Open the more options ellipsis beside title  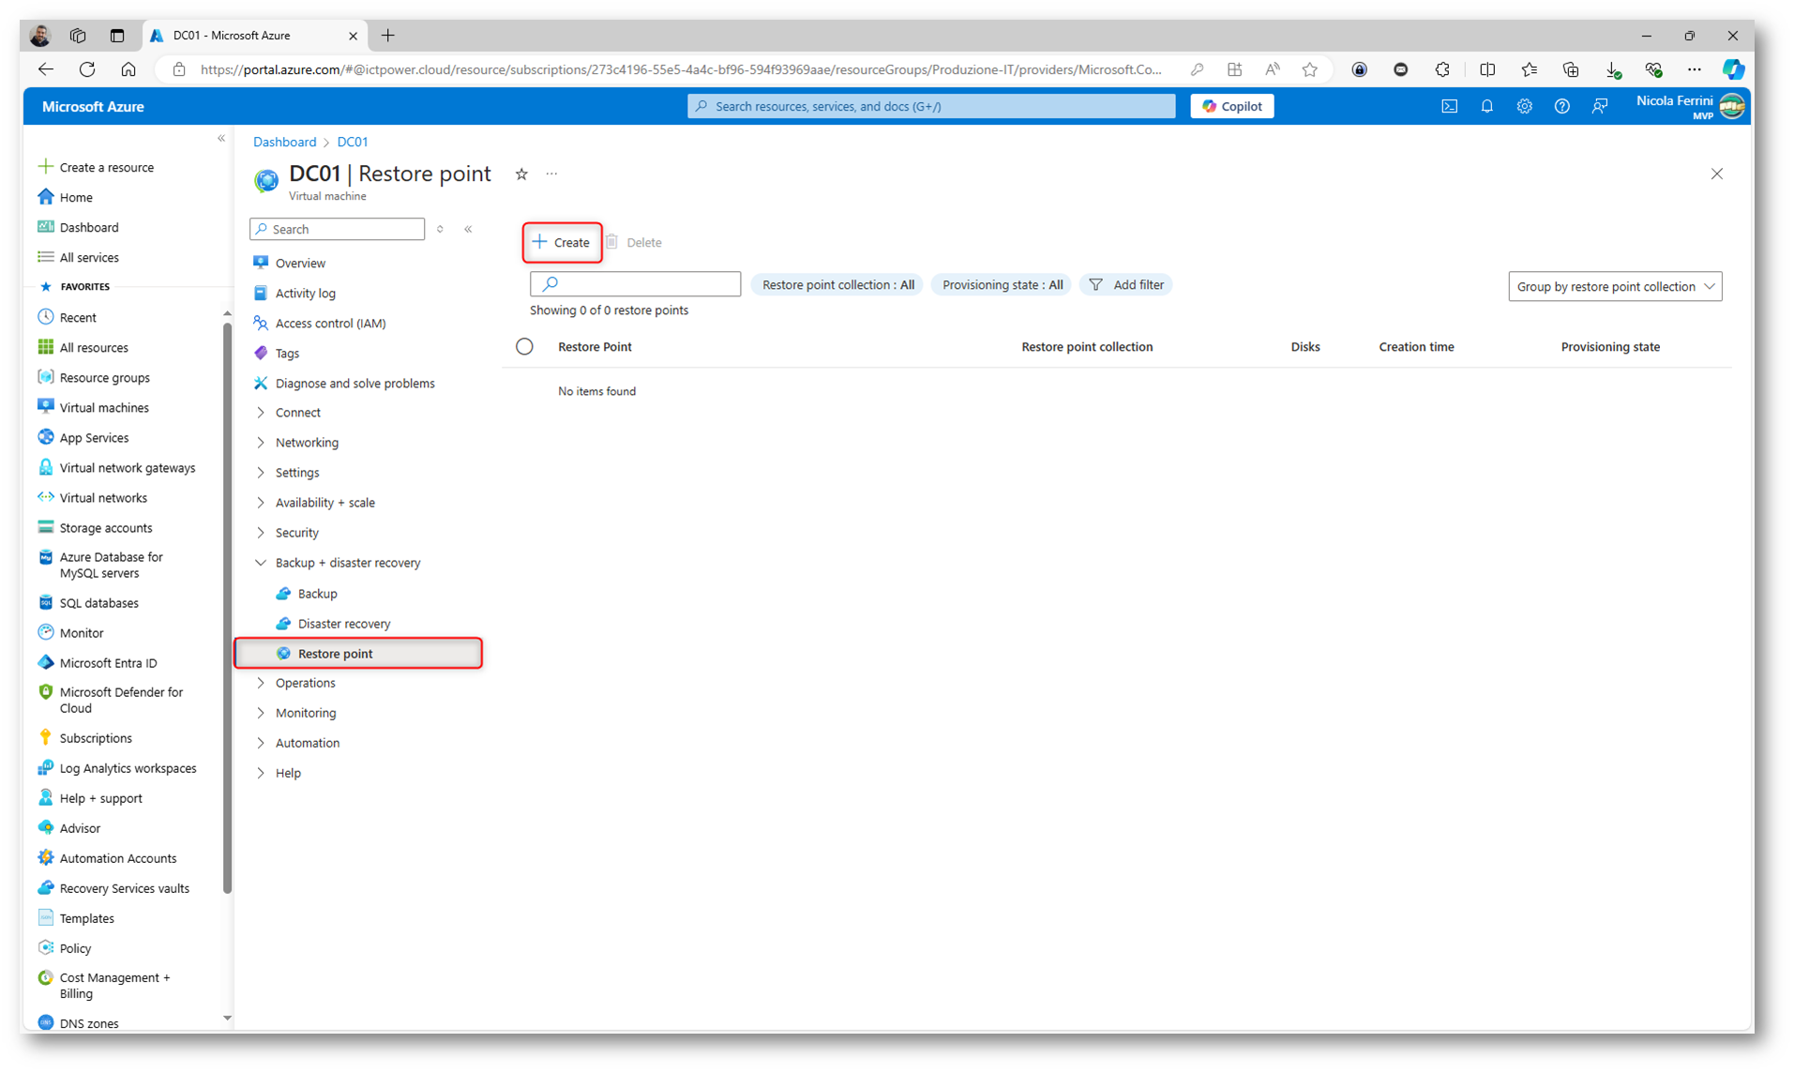[551, 174]
